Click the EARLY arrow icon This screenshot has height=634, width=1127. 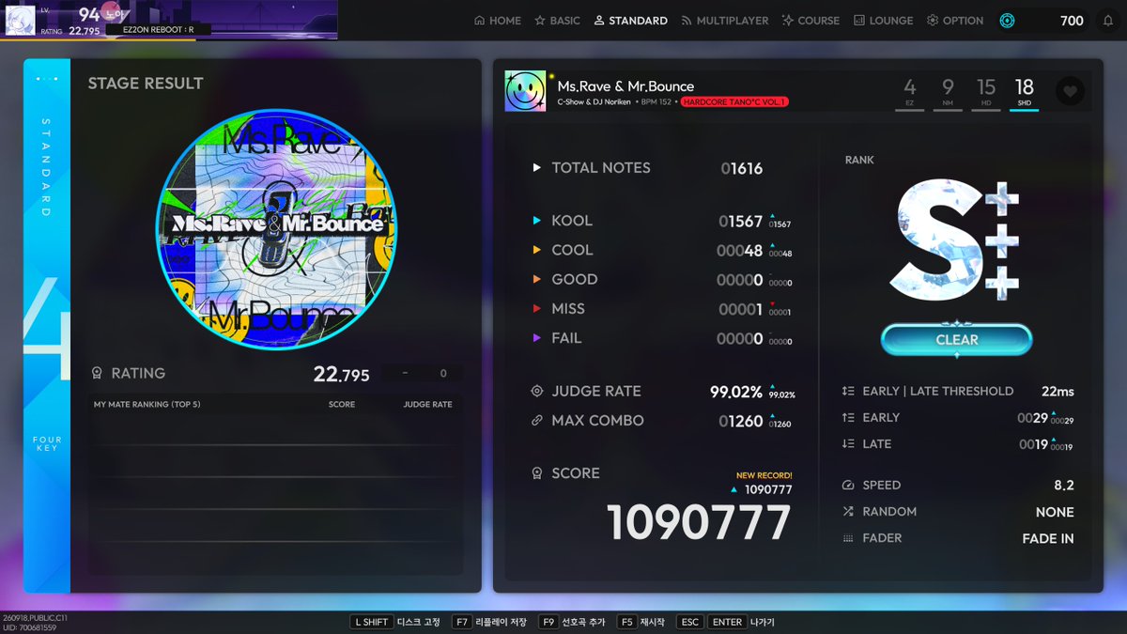click(848, 418)
